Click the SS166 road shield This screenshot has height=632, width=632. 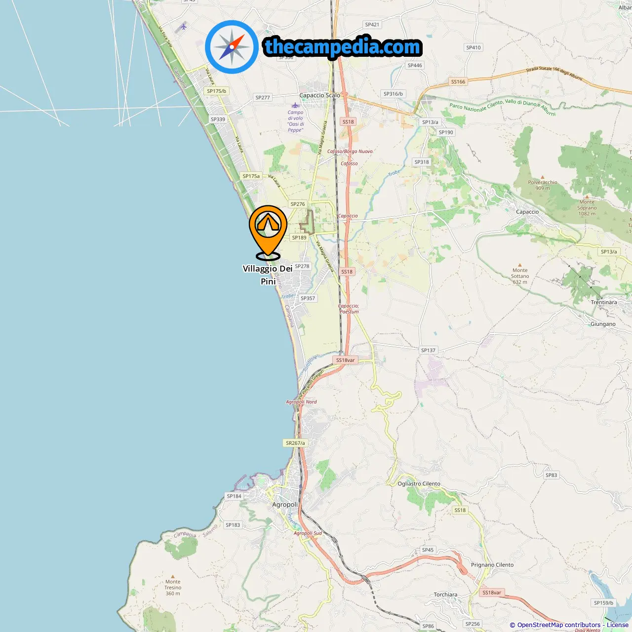[x=458, y=81]
